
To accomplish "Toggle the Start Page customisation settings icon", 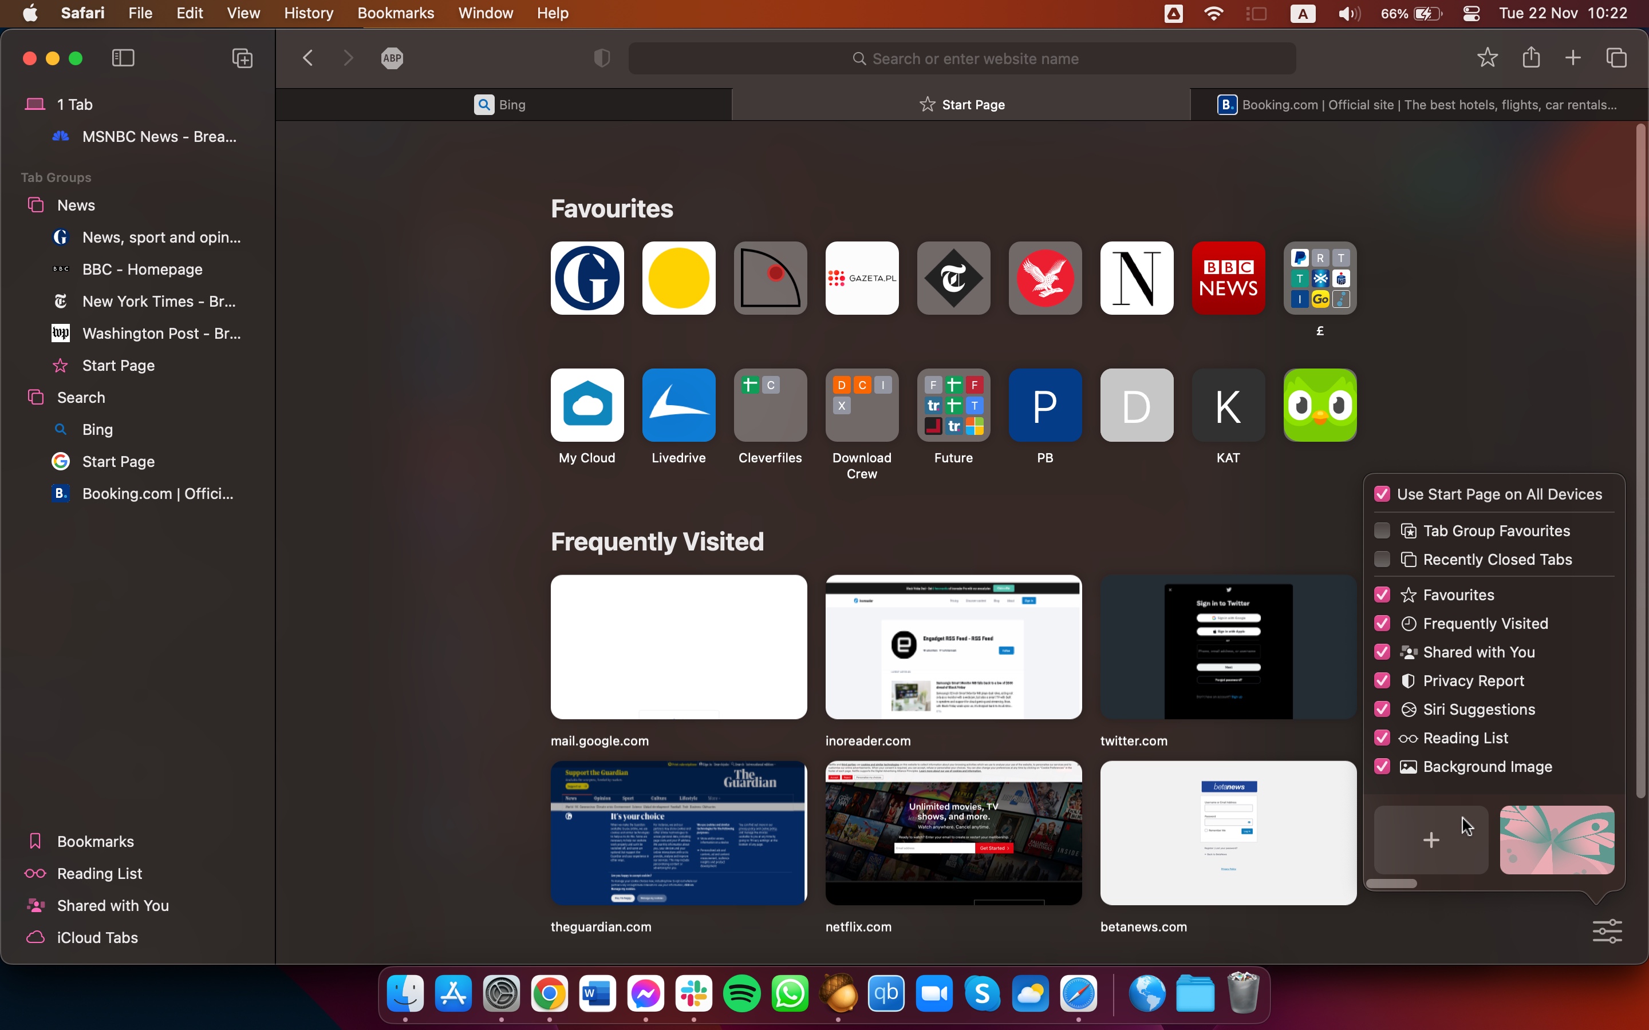I will pyautogui.click(x=1607, y=930).
